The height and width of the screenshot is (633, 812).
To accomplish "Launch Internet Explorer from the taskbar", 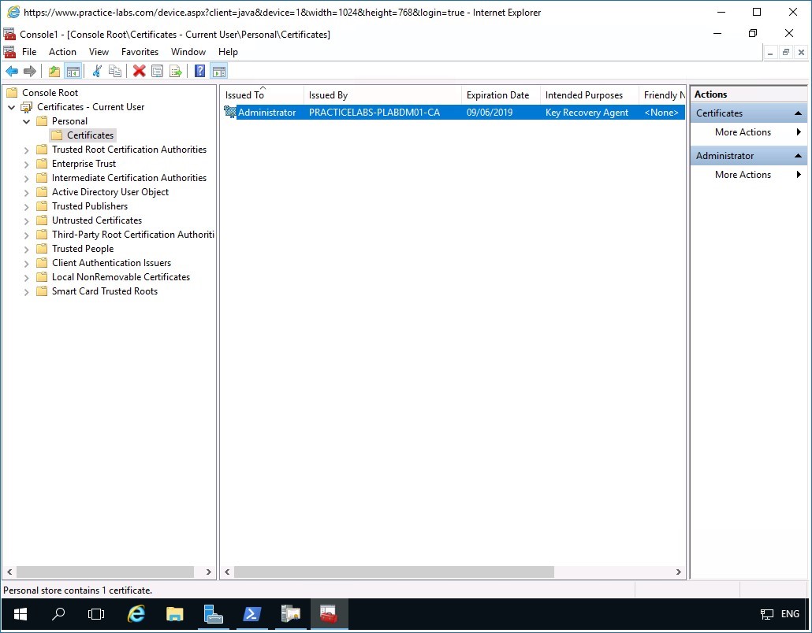I will (136, 614).
